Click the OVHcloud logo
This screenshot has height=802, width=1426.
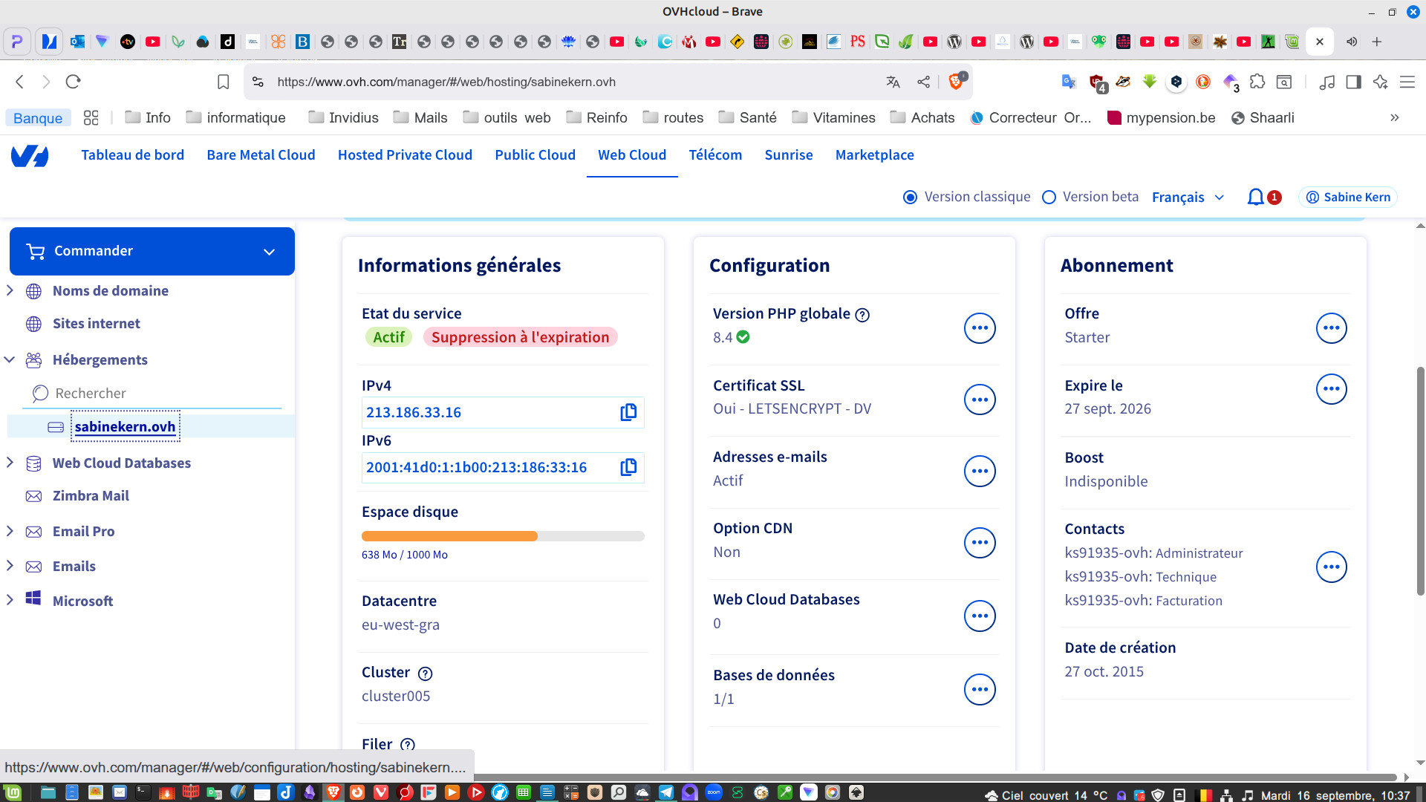click(x=30, y=155)
